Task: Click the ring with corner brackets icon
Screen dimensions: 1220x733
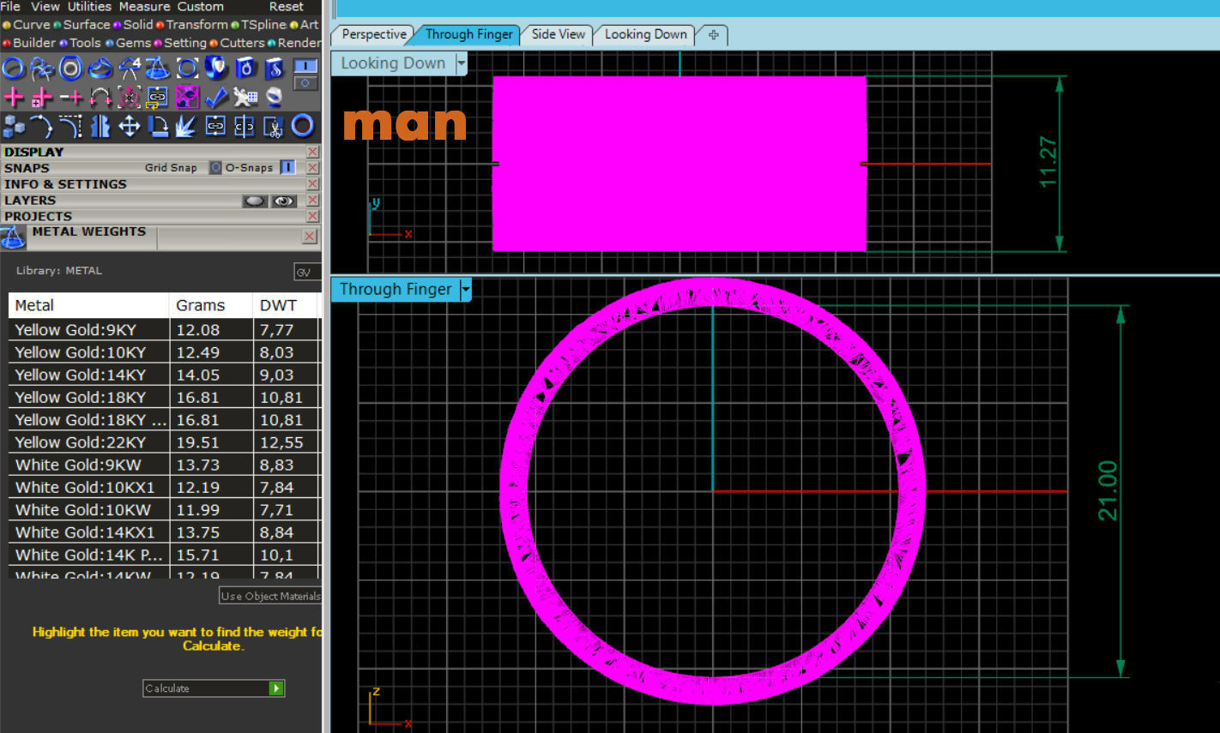Action: click(187, 69)
